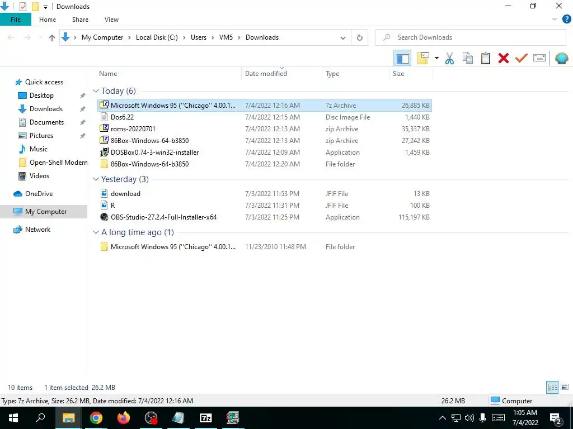This screenshot has width=573, height=429.
Task: Select the Dos6.22 disc image file
Action: (265, 117)
